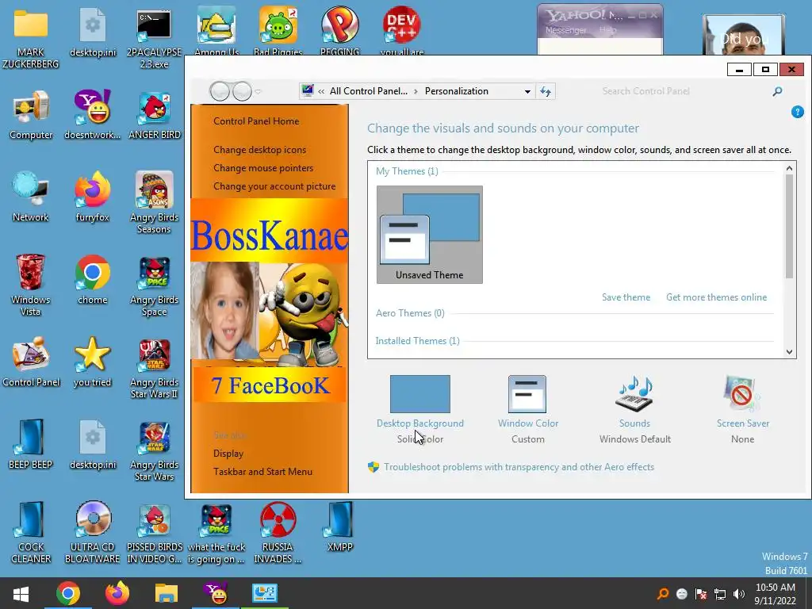Open Control Panel Home link
The height and width of the screenshot is (609, 812).
(256, 121)
